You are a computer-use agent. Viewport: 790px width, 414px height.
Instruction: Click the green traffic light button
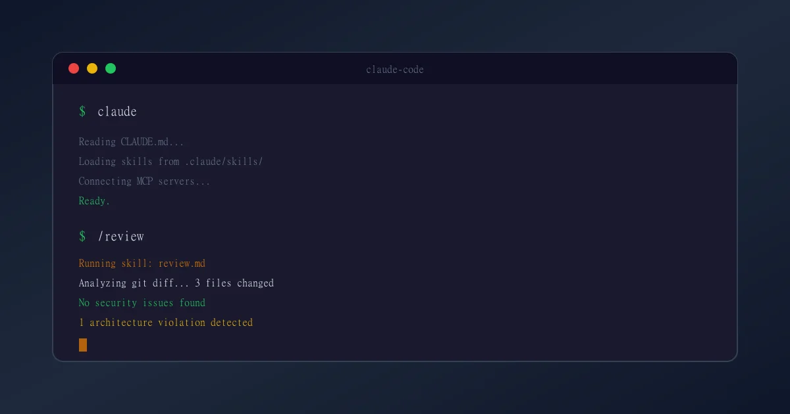pyautogui.click(x=111, y=68)
